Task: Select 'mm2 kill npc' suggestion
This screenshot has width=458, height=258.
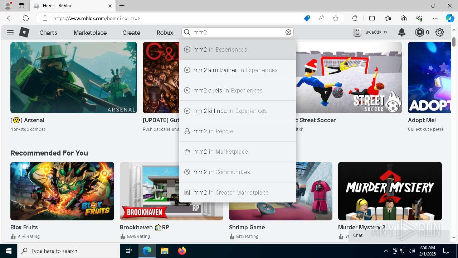Action: tap(238, 111)
